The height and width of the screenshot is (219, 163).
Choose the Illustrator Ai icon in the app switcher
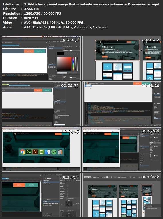point(35,152)
